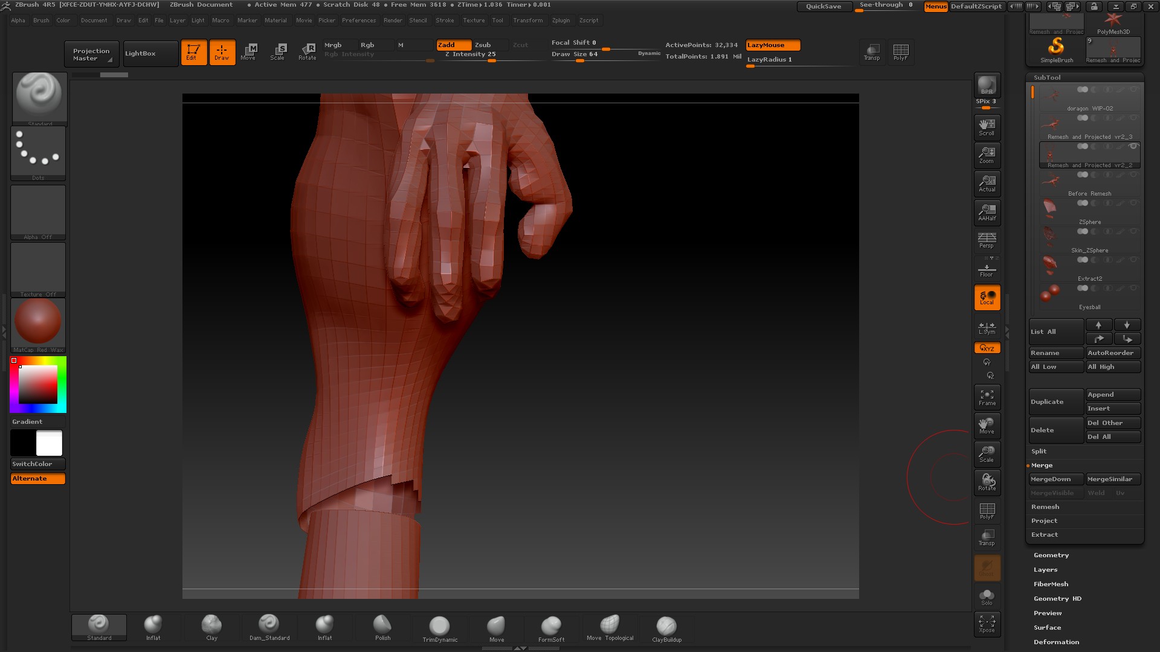The width and height of the screenshot is (1160, 652).
Task: Select the Scale transform mode icon
Action: click(277, 52)
